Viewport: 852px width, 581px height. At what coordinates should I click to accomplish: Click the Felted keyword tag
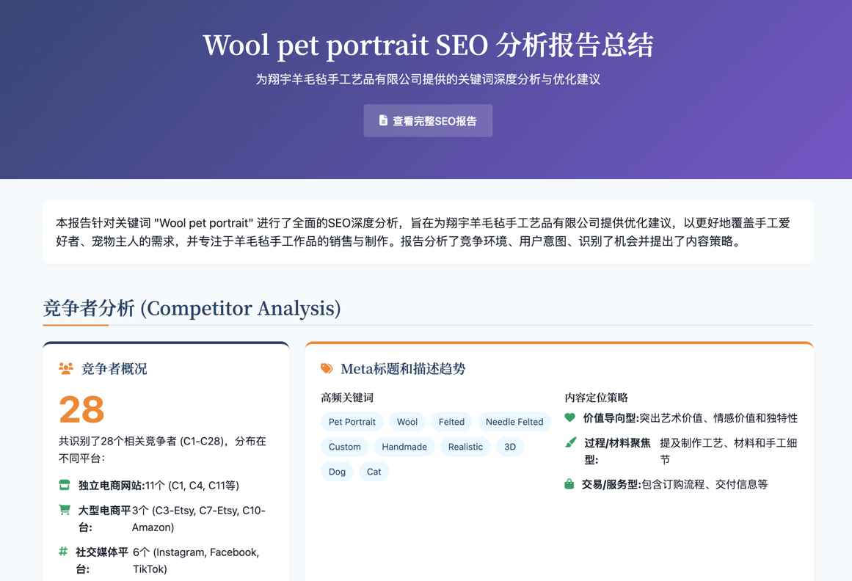[451, 422]
